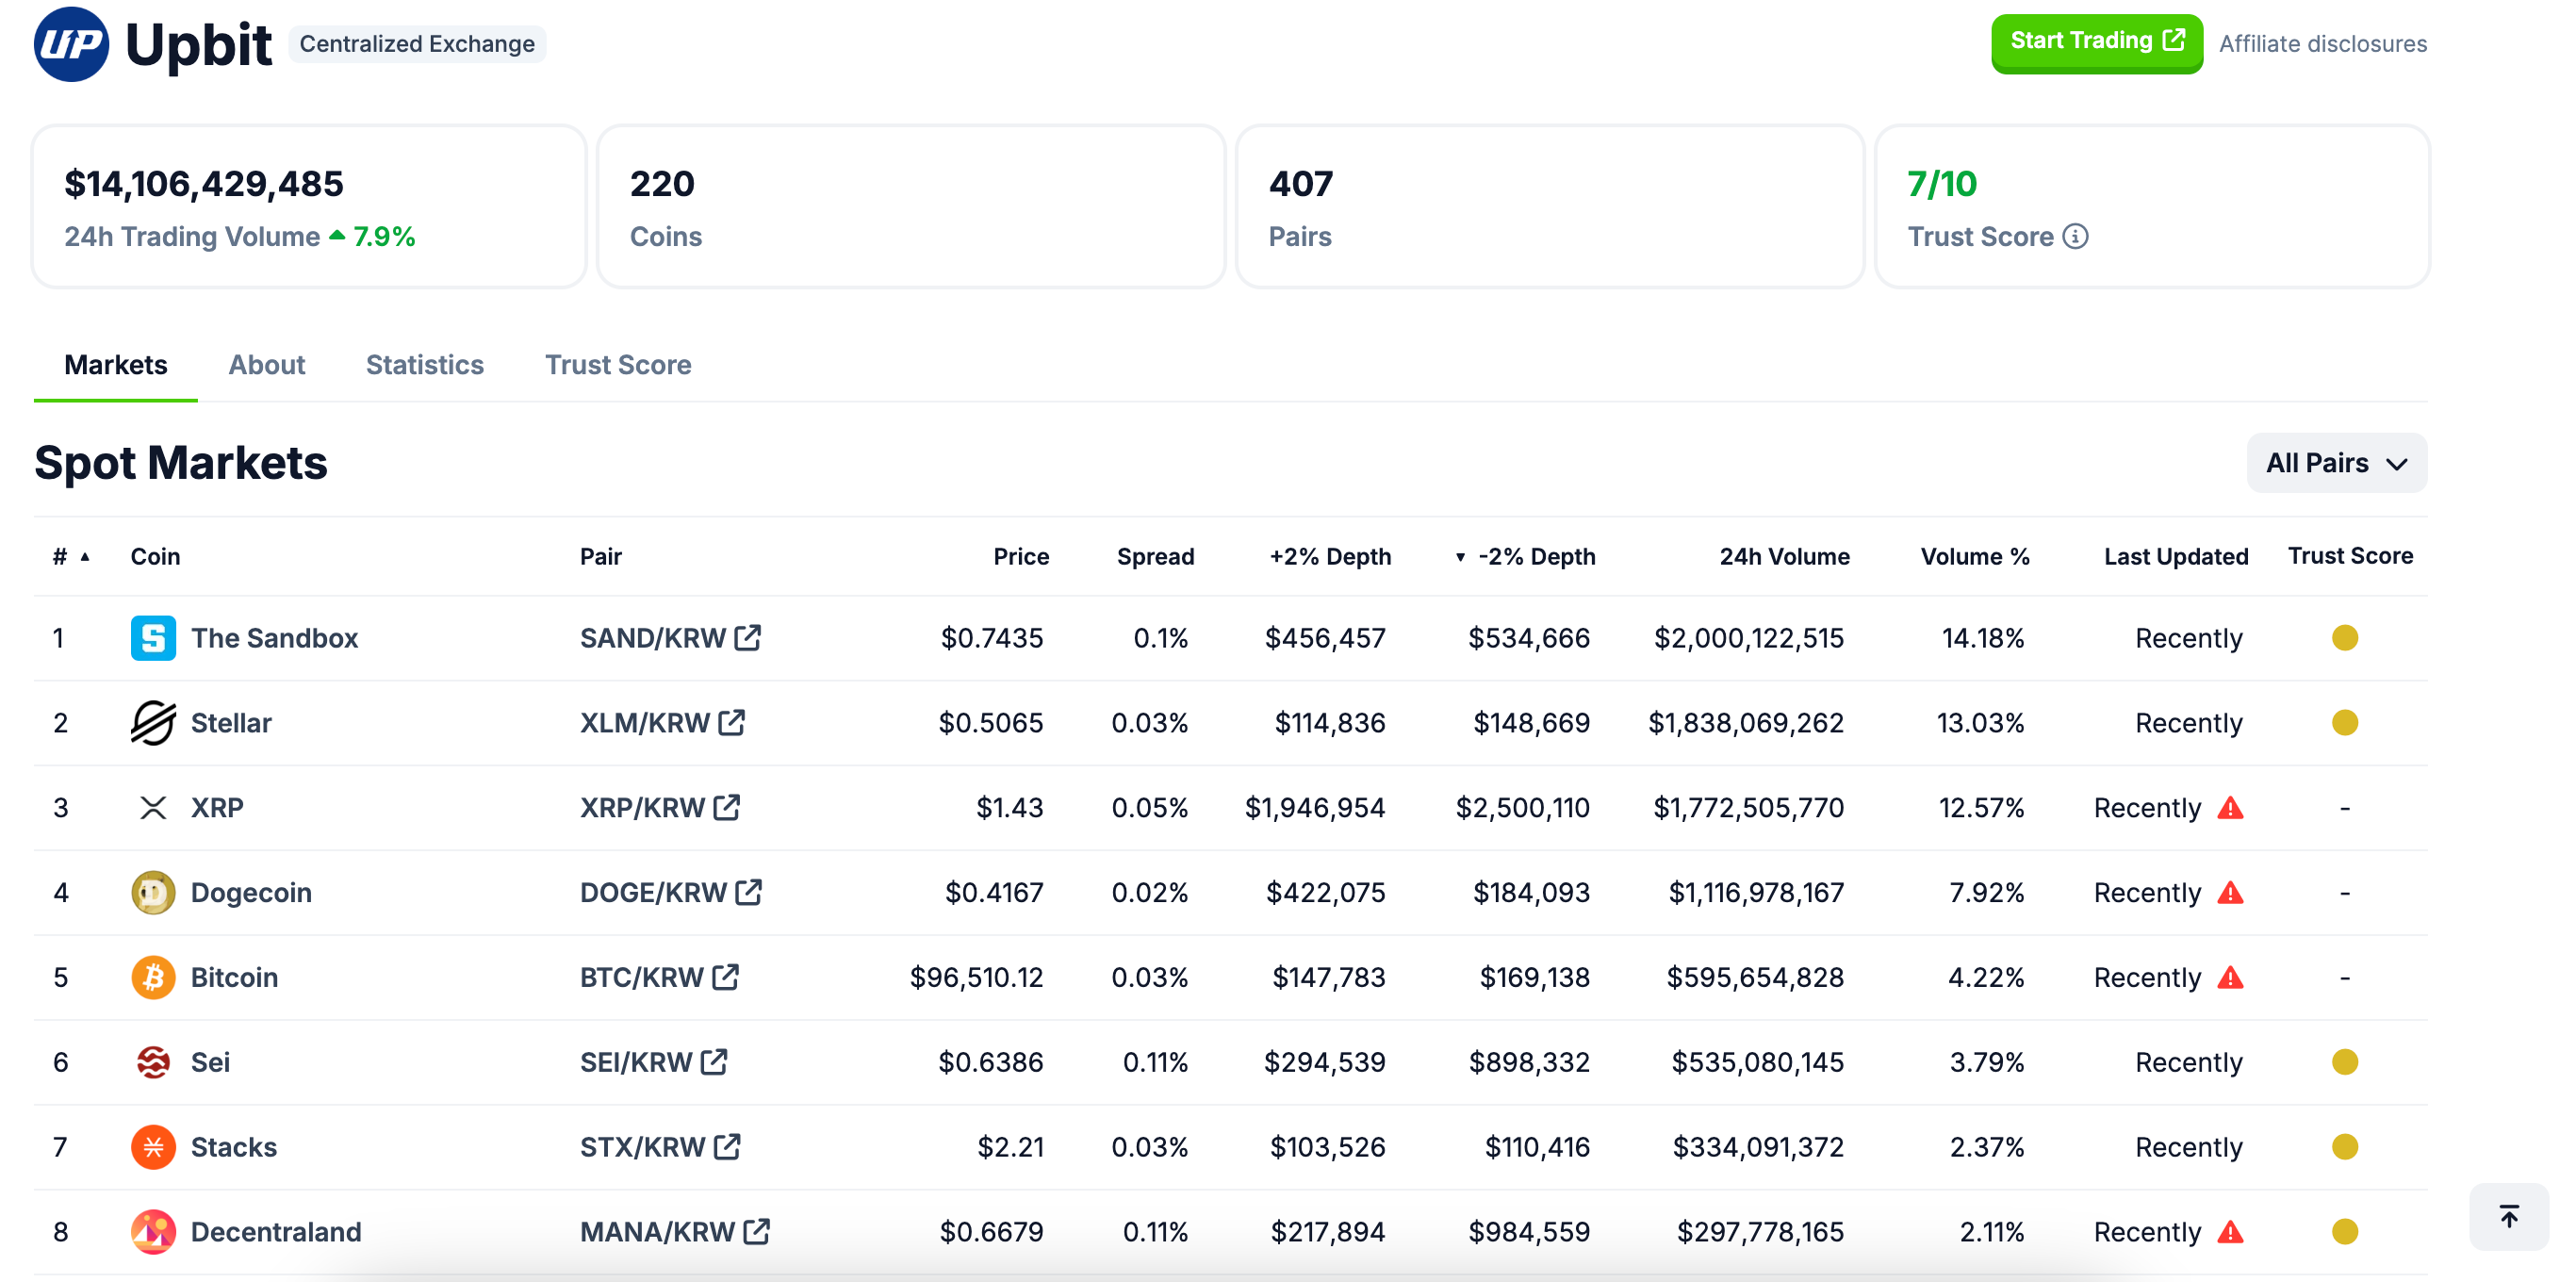
Task: Open the Dogecoin coin link
Action: [x=251, y=893]
